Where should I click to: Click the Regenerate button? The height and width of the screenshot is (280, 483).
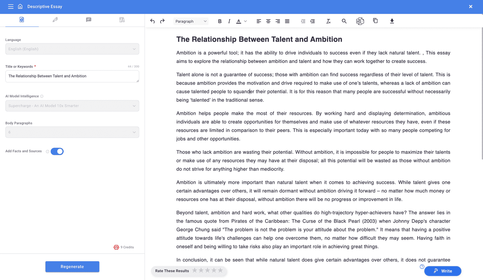point(72,267)
